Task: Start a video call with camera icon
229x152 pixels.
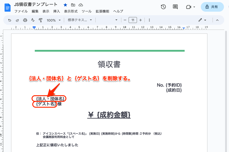Action: pyautogui.click(x=189, y=7)
